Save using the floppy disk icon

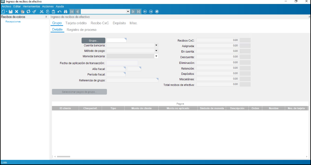click(x=11, y=12)
